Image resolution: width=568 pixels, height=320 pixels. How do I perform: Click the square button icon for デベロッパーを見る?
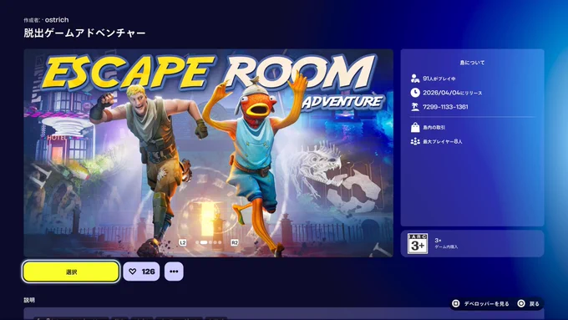(x=456, y=303)
